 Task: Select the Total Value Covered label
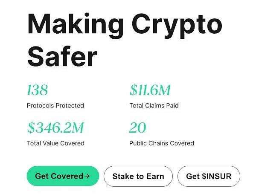coord(55,143)
